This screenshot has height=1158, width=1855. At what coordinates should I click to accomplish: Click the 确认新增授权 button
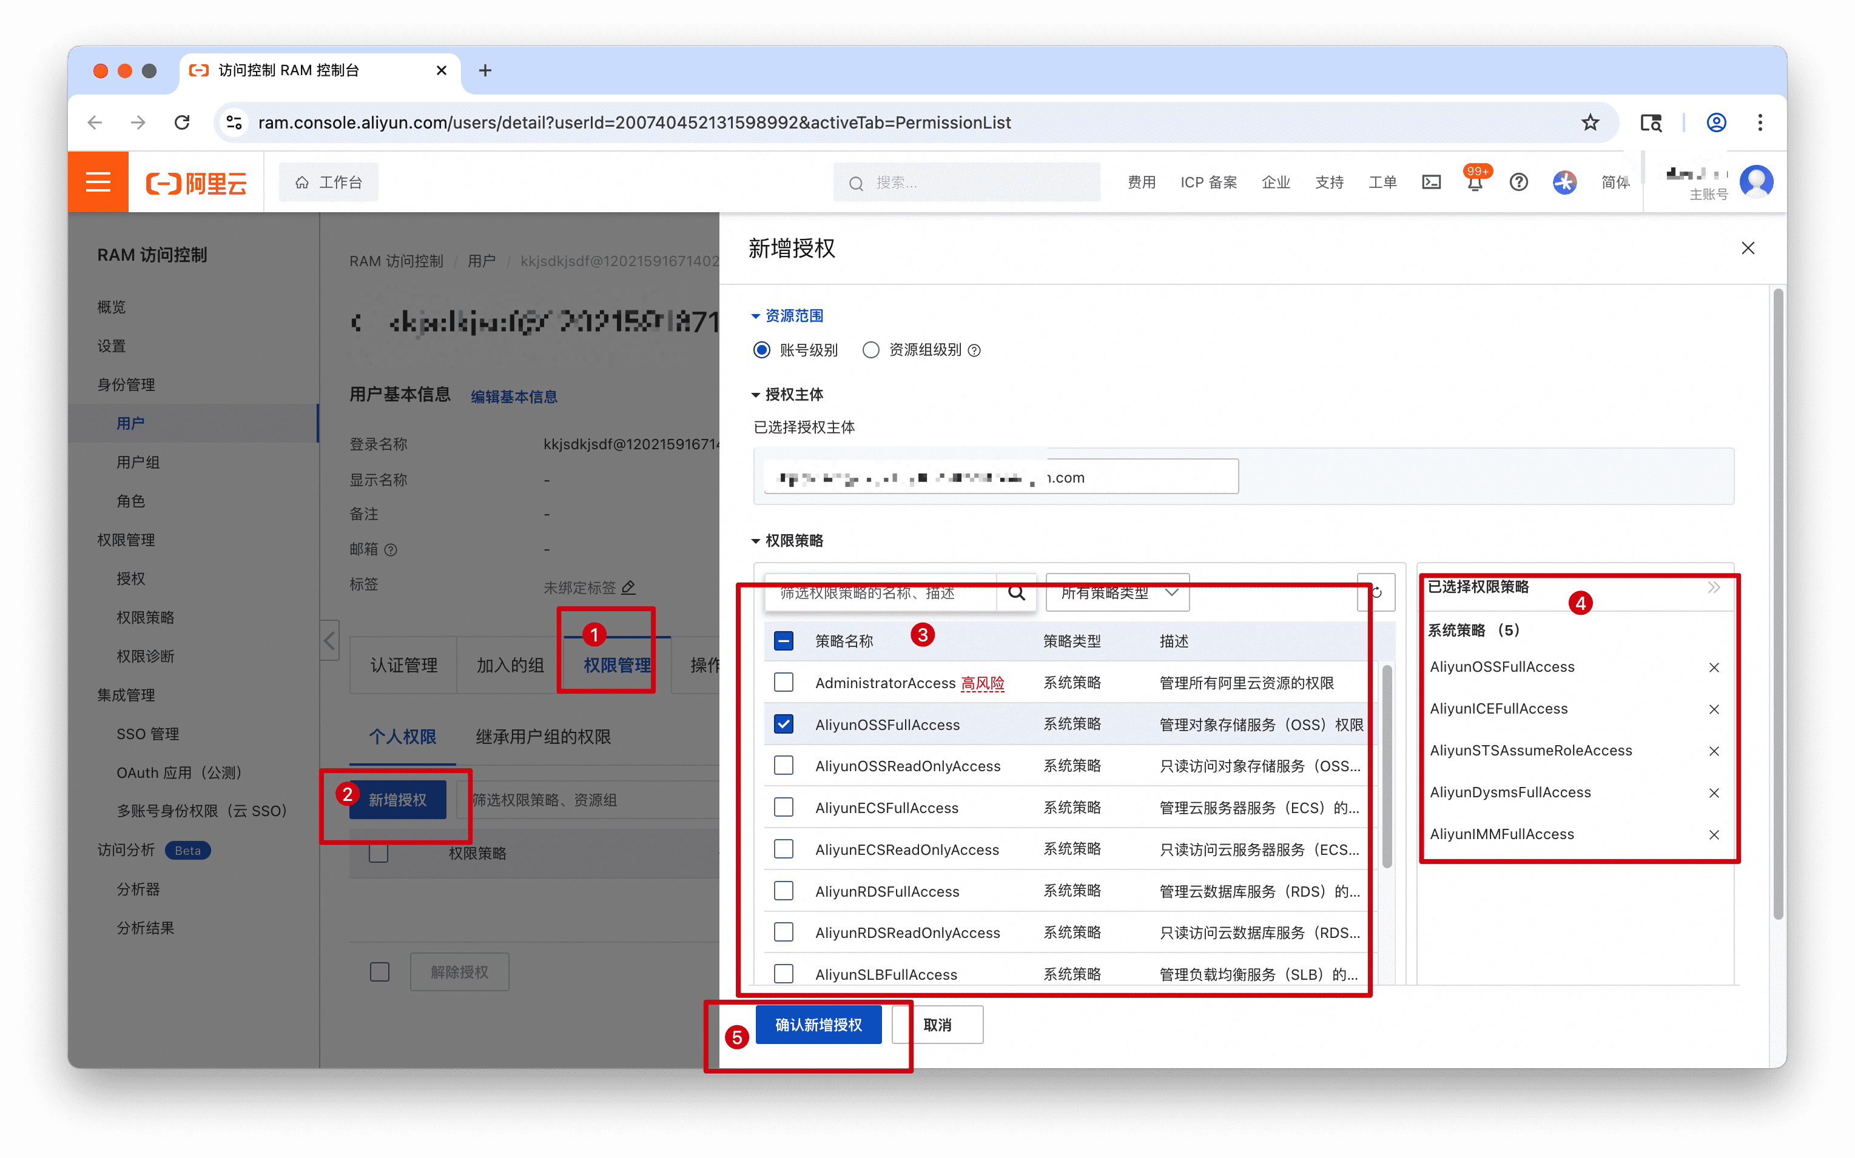[x=818, y=1025]
